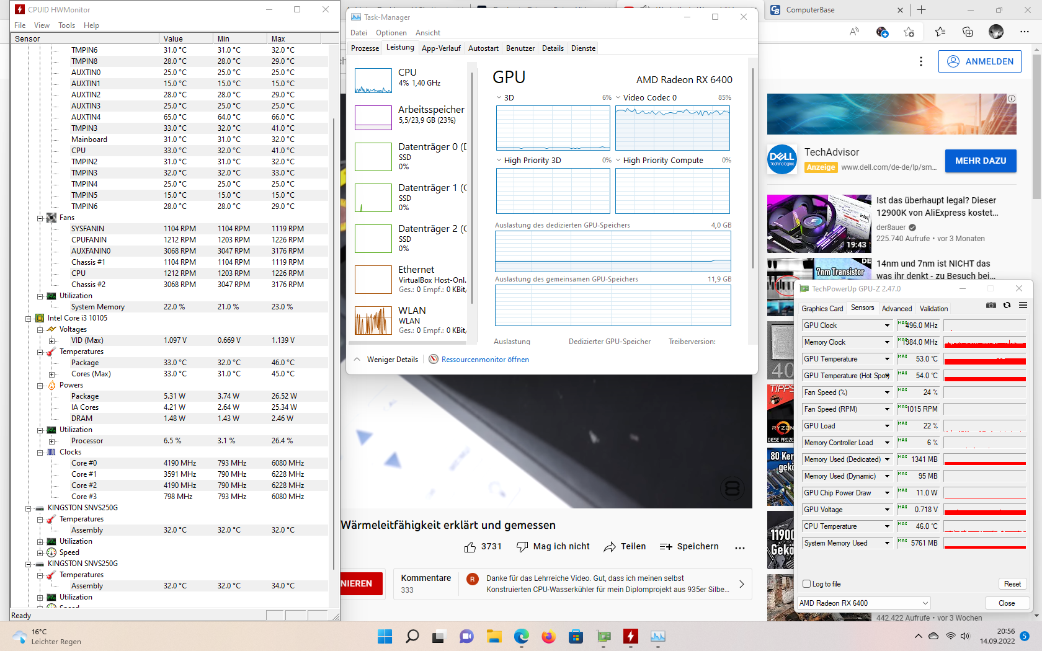1042x651 pixels.
Task: Switch to Graphics Card tab in GPU-Z
Action: pos(822,309)
